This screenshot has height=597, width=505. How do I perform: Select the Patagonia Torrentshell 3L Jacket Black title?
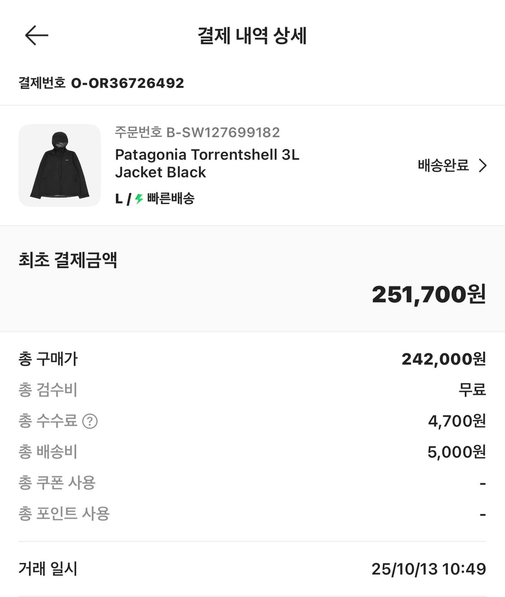pos(207,163)
